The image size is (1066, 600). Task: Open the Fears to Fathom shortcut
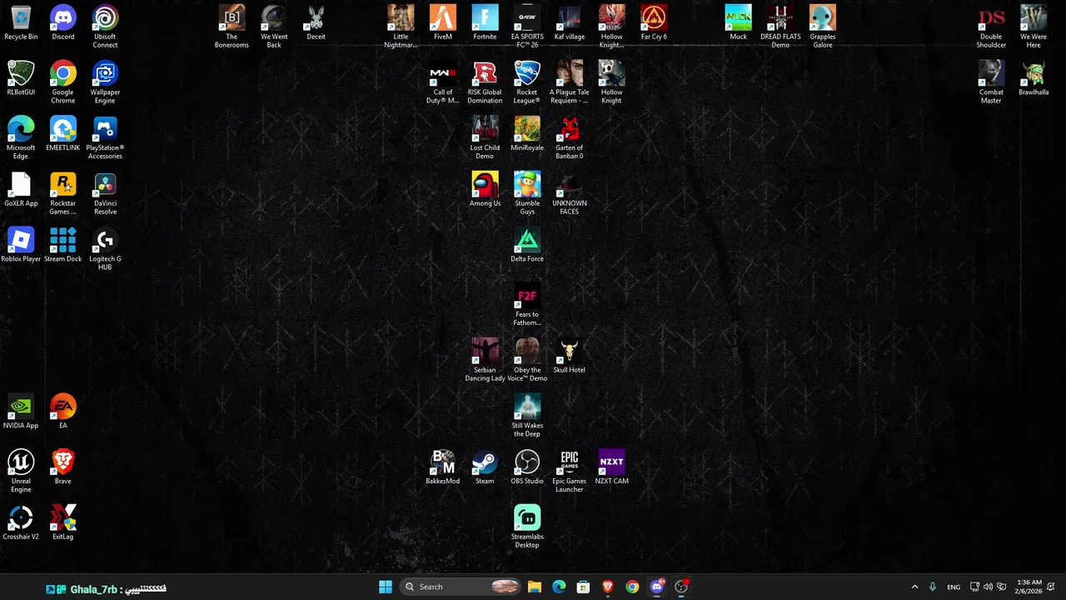click(527, 304)
